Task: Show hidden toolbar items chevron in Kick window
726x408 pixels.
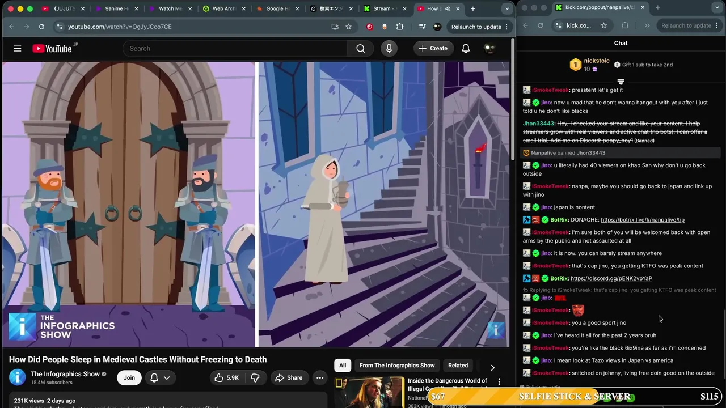Action: [x=647, y=25]
